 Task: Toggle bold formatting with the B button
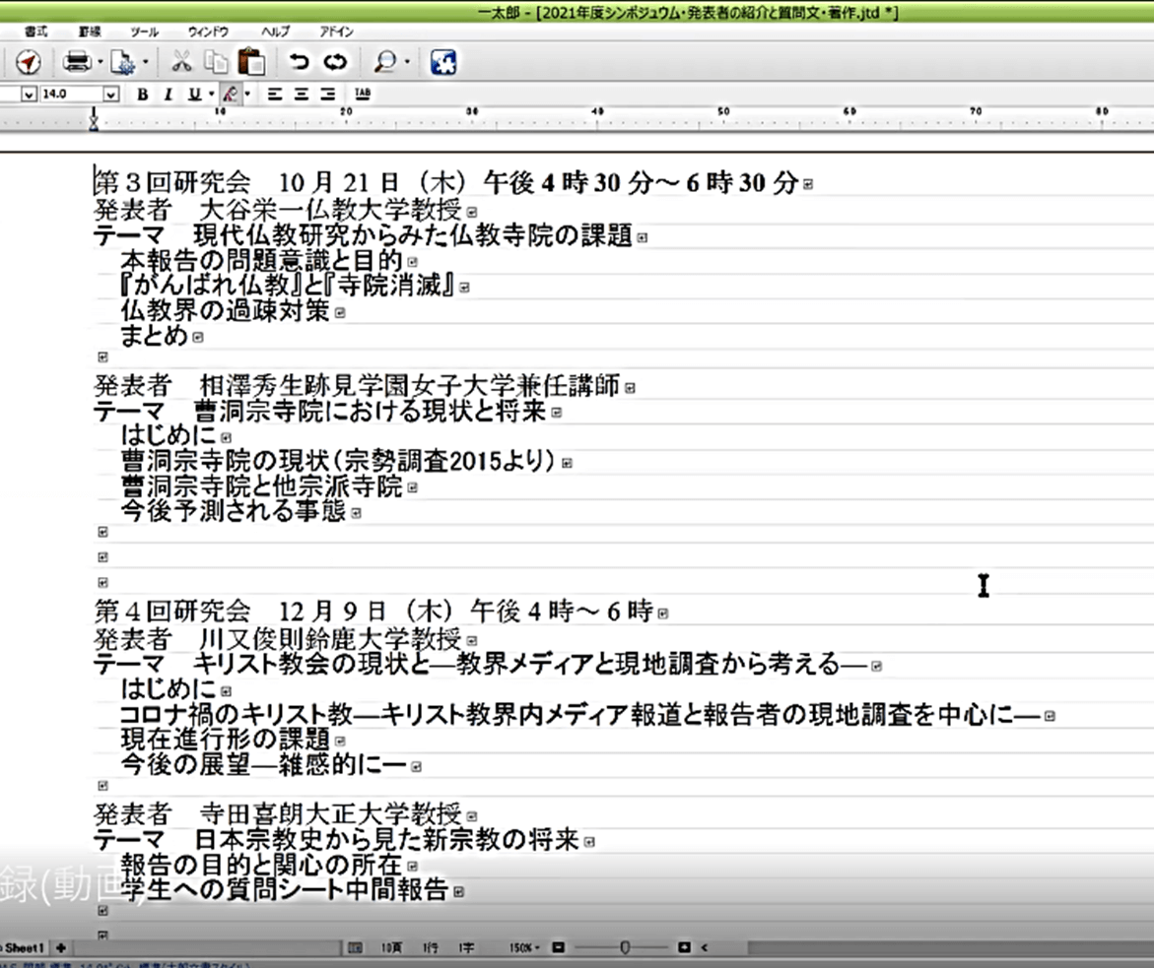click(x=143, y=95)
